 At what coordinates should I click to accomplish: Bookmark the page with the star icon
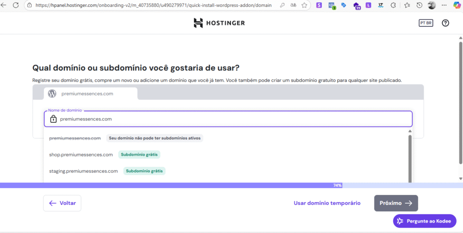tap(304, 5)
